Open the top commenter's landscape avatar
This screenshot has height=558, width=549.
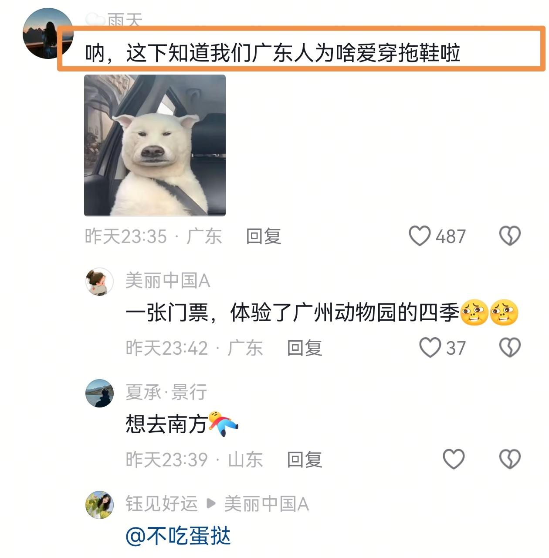48,33
